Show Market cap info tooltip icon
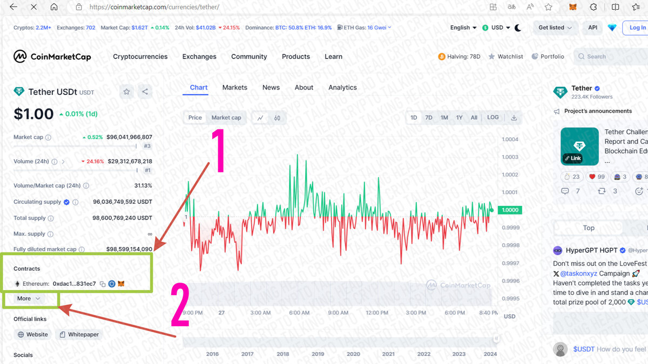Image resolution: width=648 pixels, height=364 pixels. [x=48, y=138]
